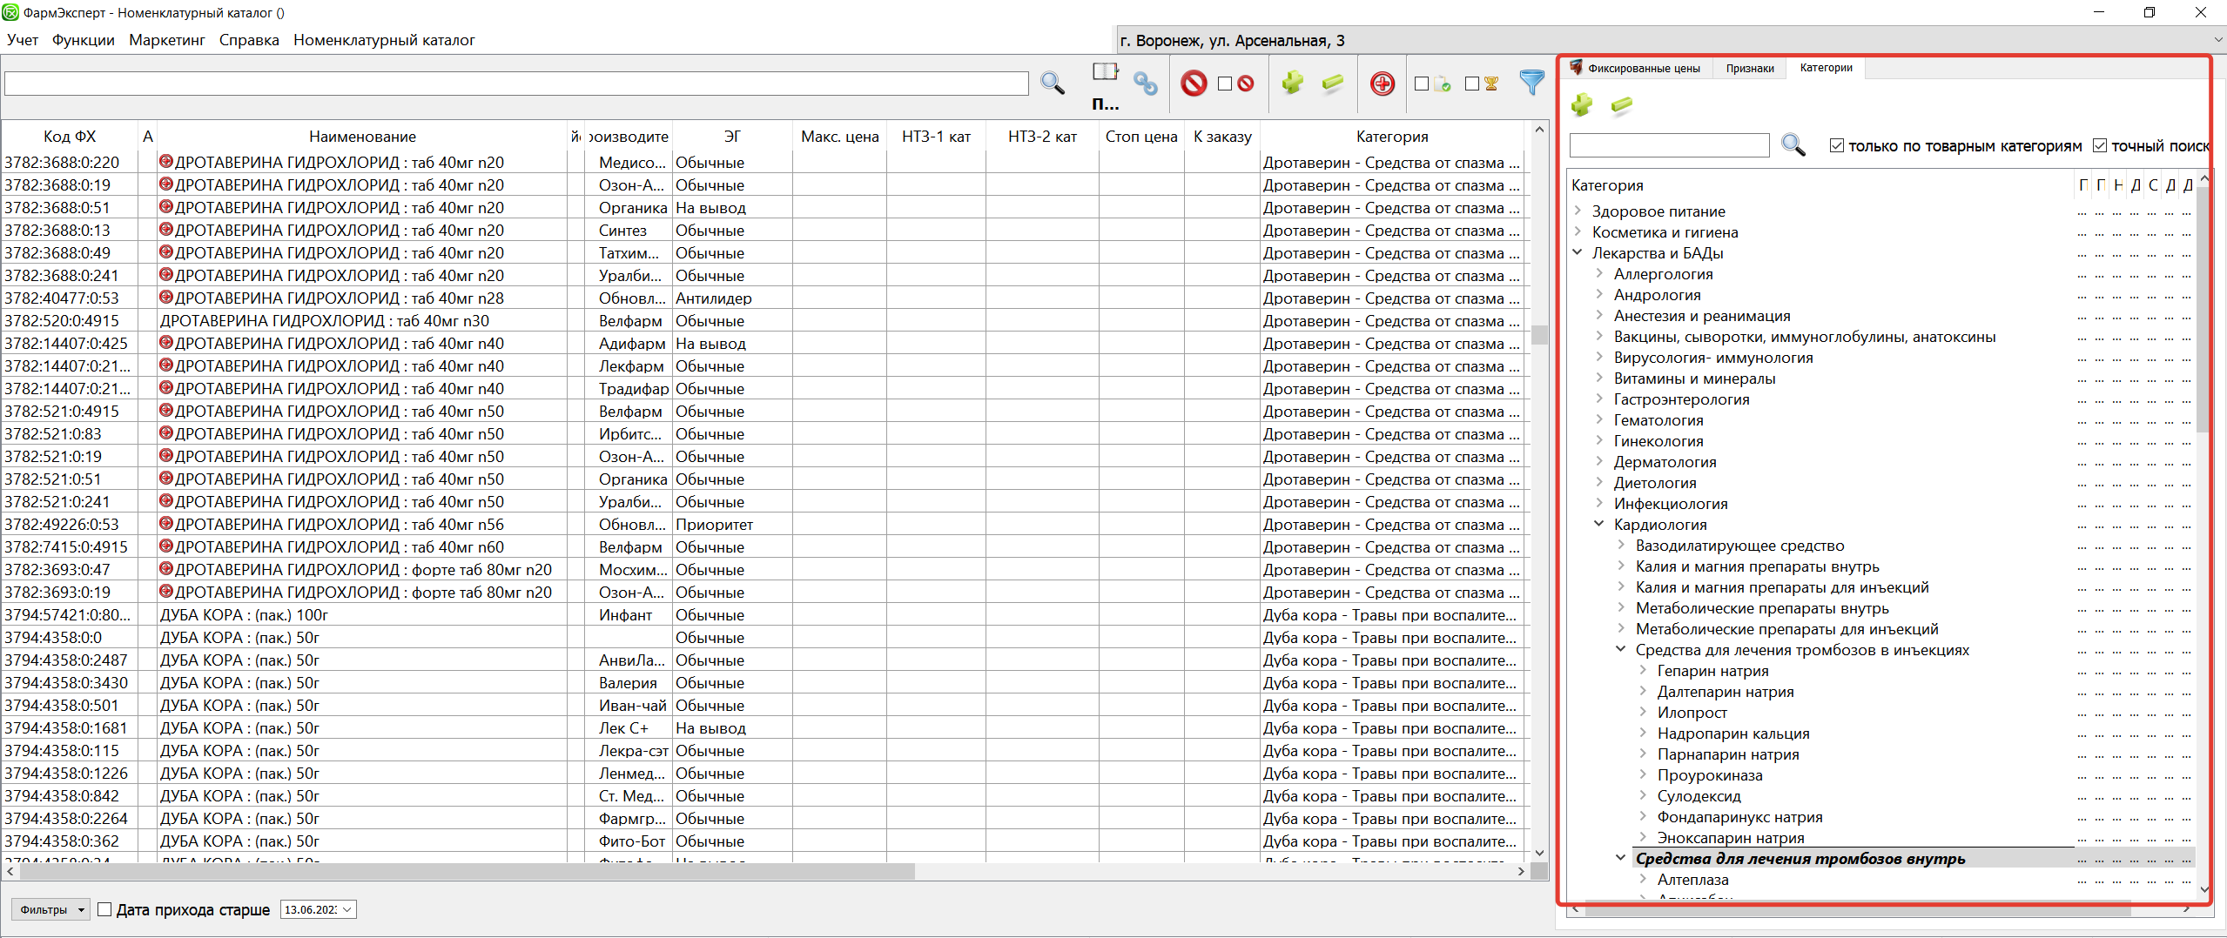
Task: Click the notebook icon in main toolbar
Action: [1105, 72]
